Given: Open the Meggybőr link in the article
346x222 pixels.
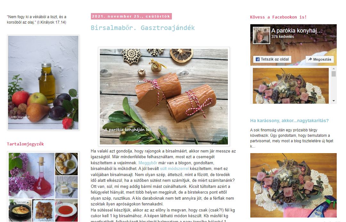Looking at the screenshot, I should point(148,163).
